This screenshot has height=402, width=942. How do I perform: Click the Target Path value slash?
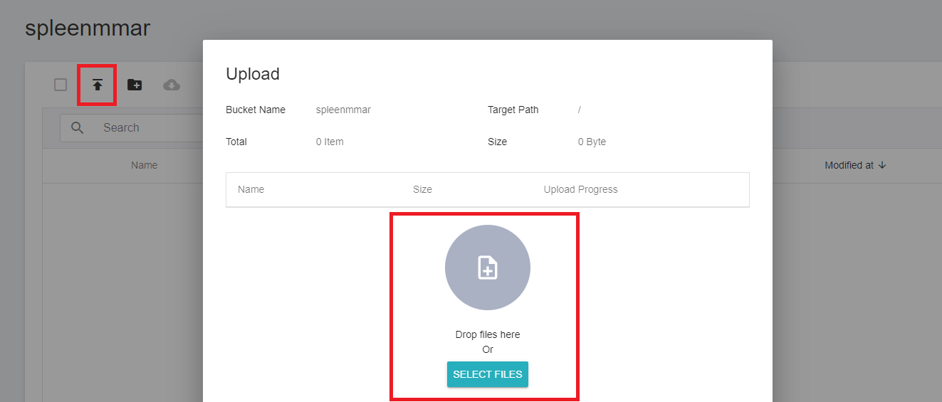(580, 110)
